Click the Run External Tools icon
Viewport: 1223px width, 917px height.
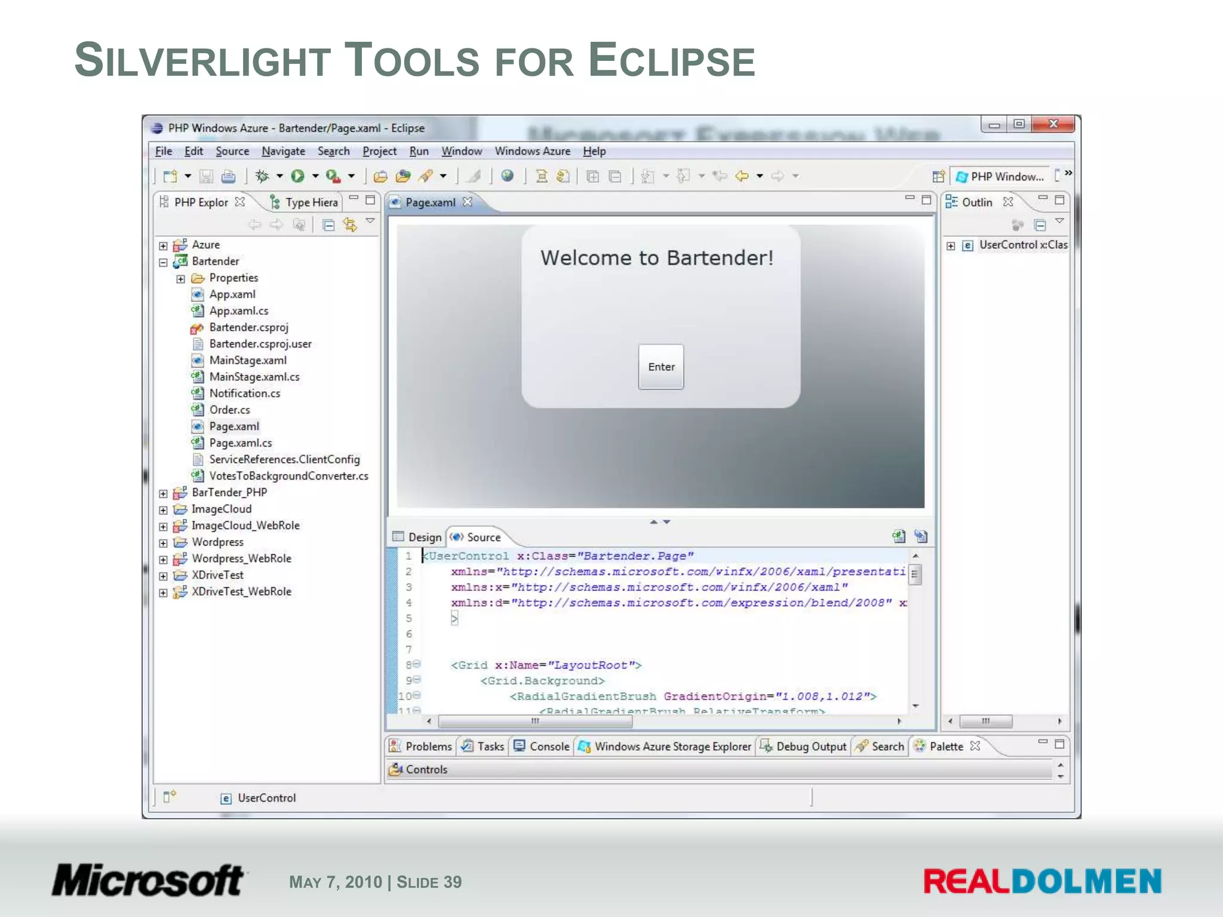333,176
